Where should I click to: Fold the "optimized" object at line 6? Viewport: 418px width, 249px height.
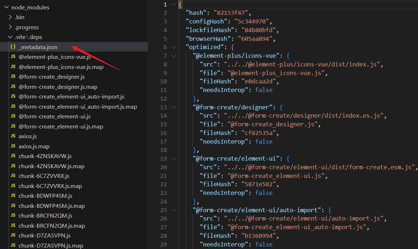point(174,47)
